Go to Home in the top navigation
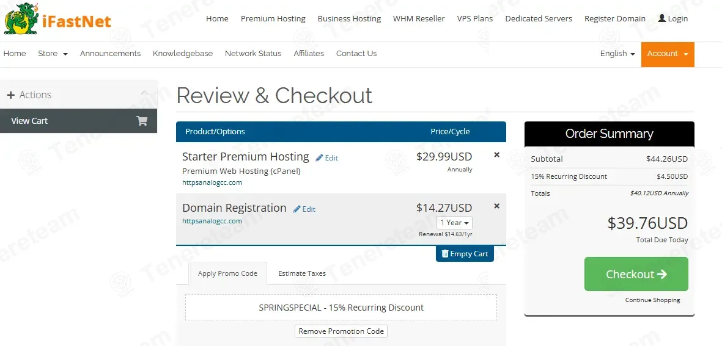This screenshot has height=346, width=722. 218,18
